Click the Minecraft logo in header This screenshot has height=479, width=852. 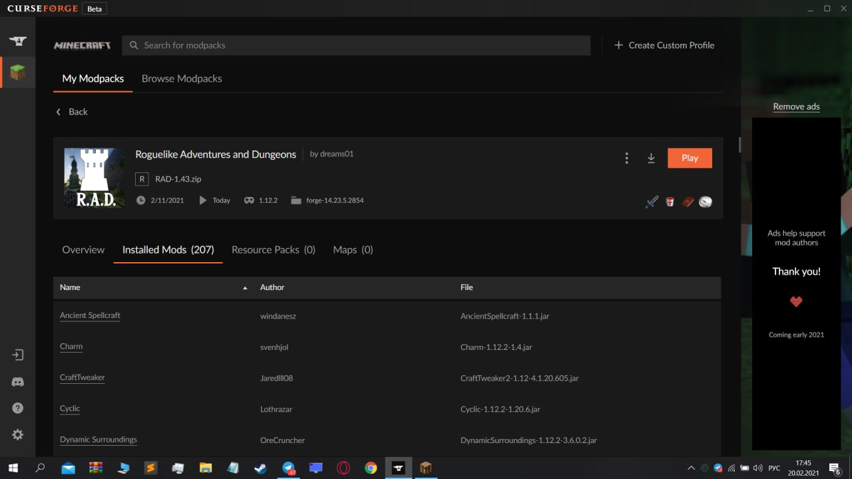click(83, 45)
